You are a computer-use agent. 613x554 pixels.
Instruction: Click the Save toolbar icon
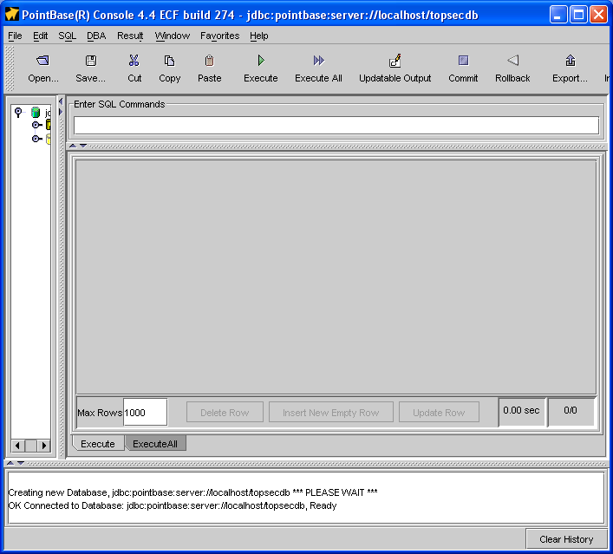tap(91, 61)
